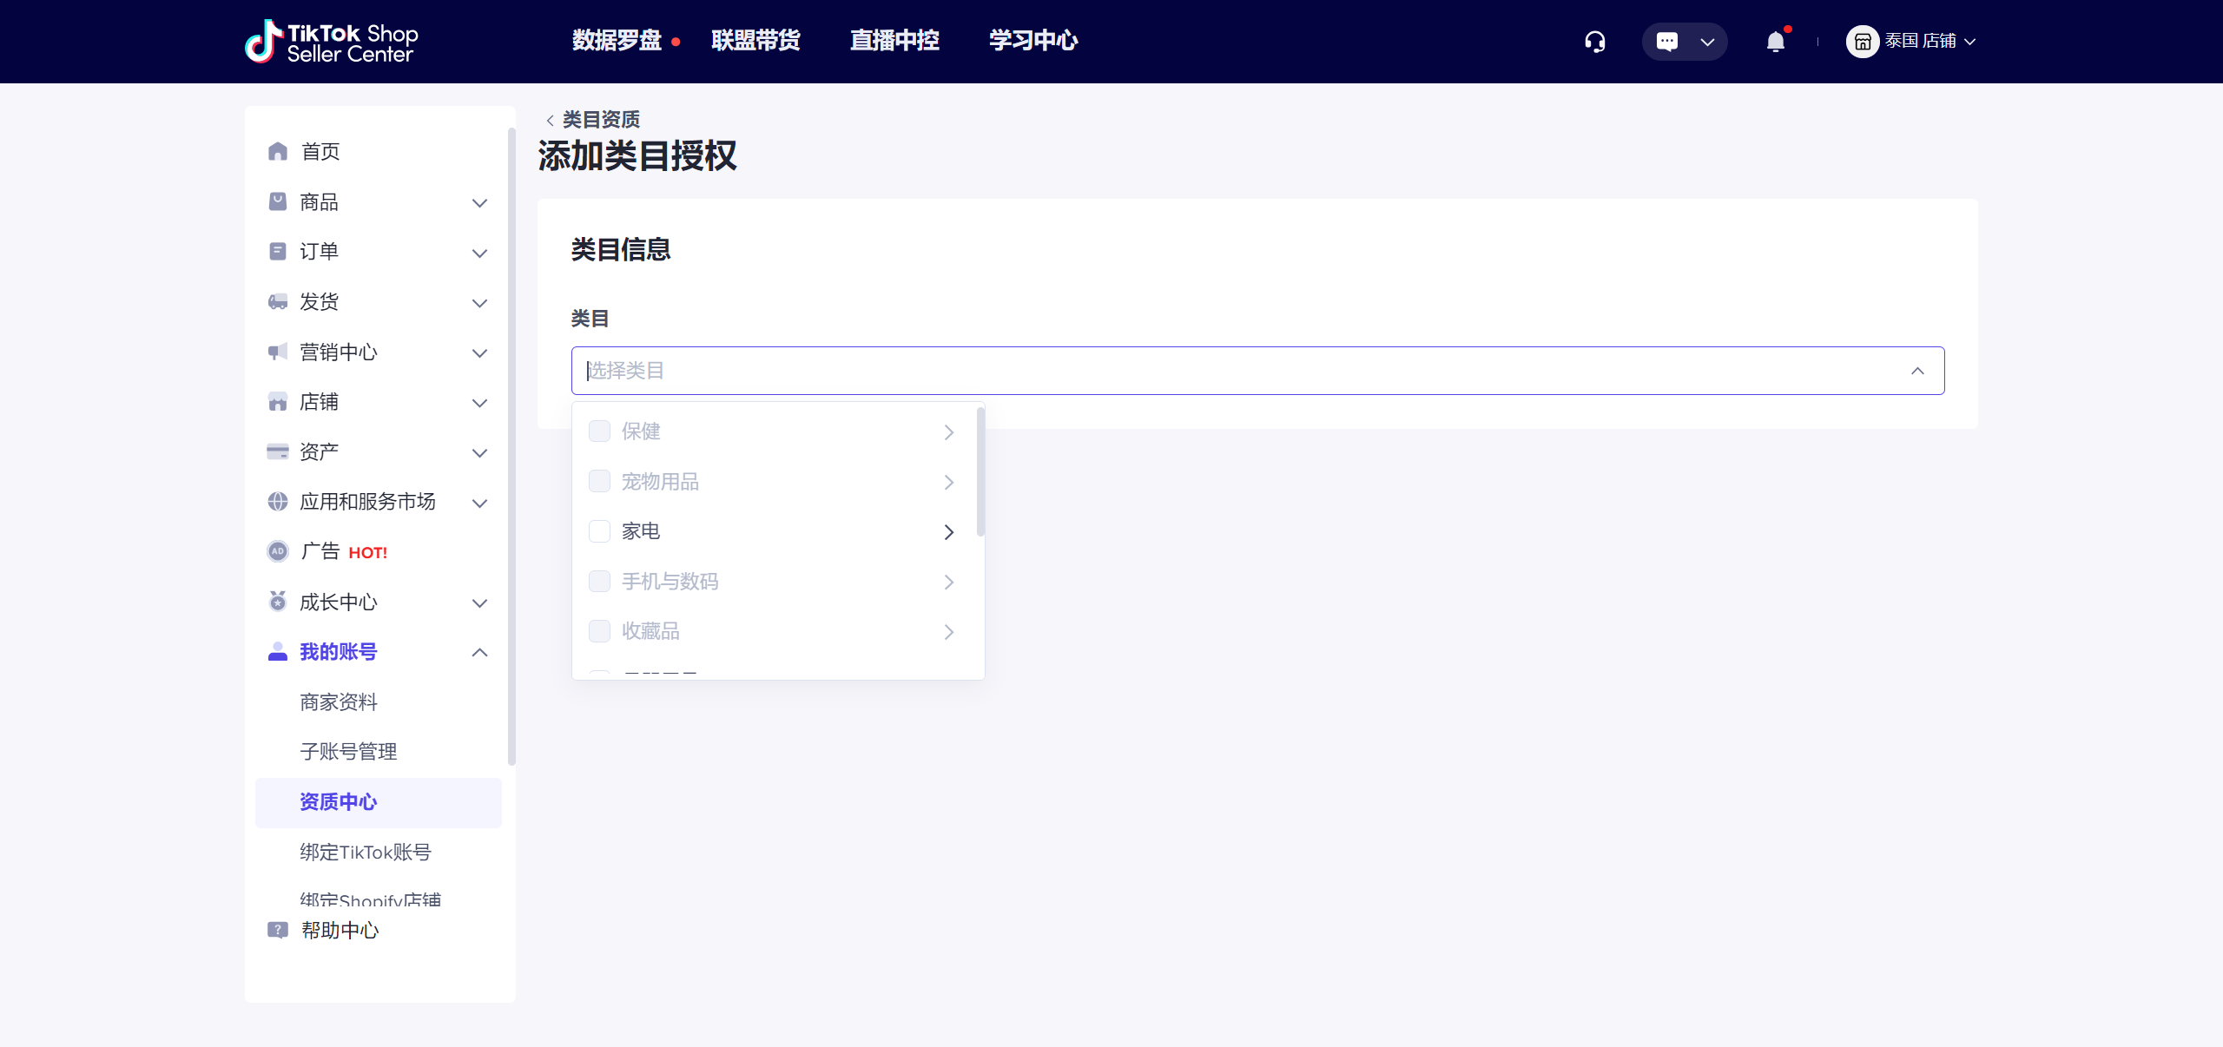
Task: Click the 广告 ad icon in sidebar
Action: point(278,551)
